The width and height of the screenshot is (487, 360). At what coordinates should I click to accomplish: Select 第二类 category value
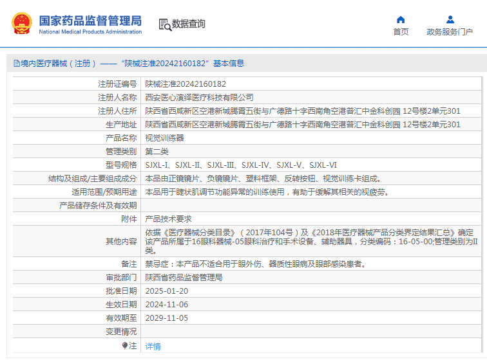click(x=157, y=152)
